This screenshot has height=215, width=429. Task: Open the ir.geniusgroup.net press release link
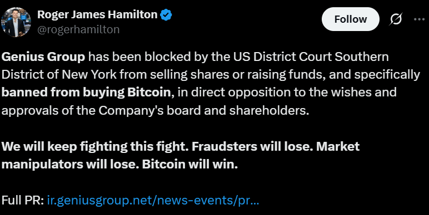pos(153,201)
